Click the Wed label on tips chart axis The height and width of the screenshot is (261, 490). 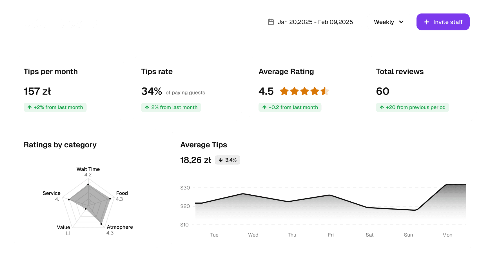pos(253,235)
